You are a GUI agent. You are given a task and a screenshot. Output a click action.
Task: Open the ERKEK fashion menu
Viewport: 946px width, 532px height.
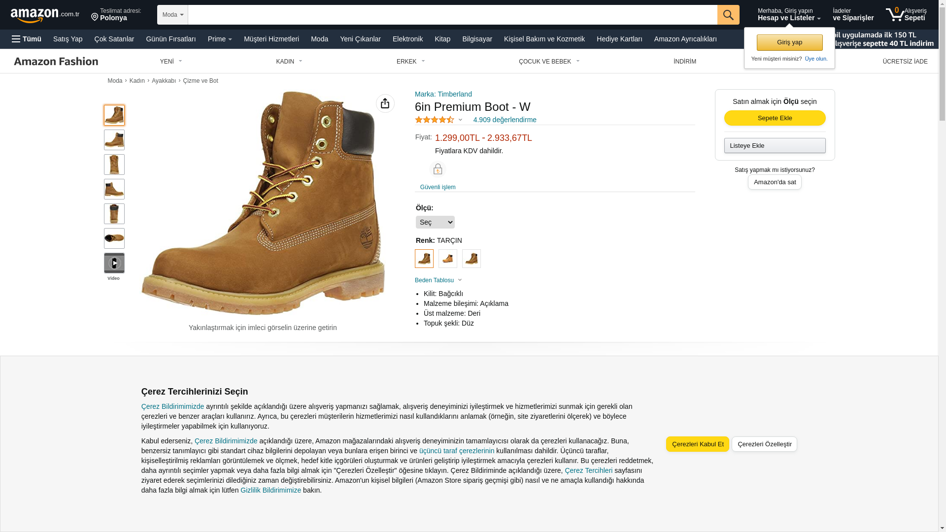click(410, 62)
